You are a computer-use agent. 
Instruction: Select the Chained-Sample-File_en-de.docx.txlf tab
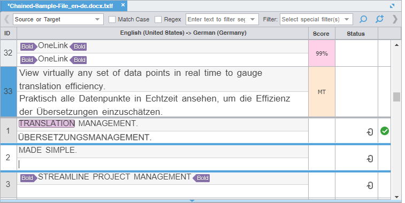click(x=60, y=6)
